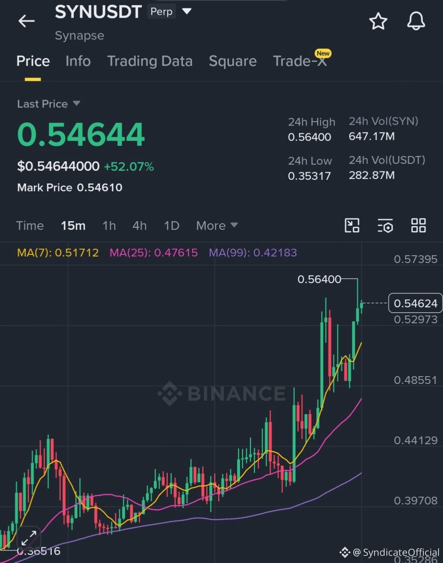Open the More timeframes dropdown
The height and width of the screenshot is (563, 443).
217,225
